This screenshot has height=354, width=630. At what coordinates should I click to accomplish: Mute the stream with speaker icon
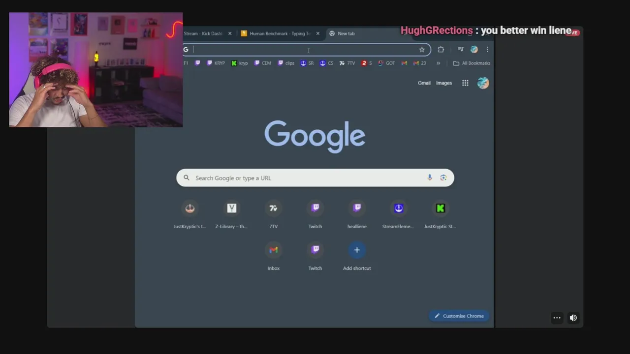573,318
